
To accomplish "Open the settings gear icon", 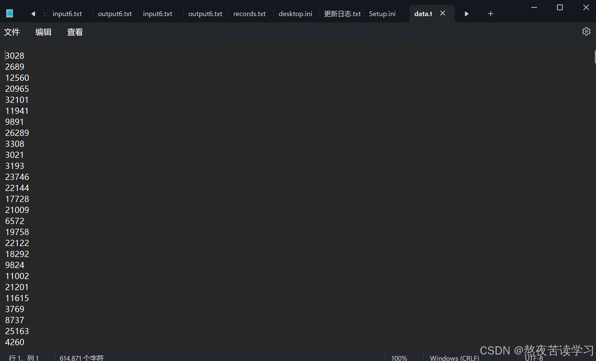I will click(x=586, y=31).
